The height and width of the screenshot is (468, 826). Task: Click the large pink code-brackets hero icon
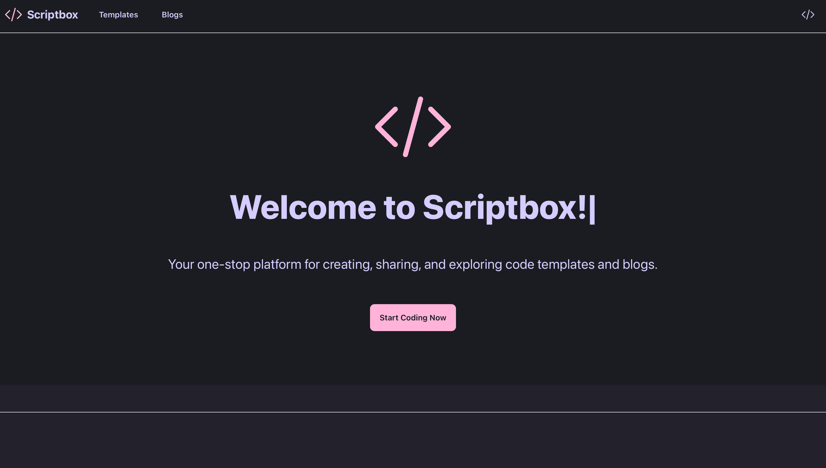point(413,127)
